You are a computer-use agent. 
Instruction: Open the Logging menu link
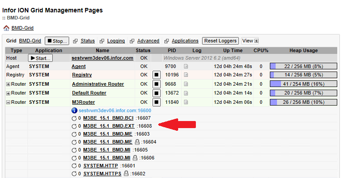(116, 41)
